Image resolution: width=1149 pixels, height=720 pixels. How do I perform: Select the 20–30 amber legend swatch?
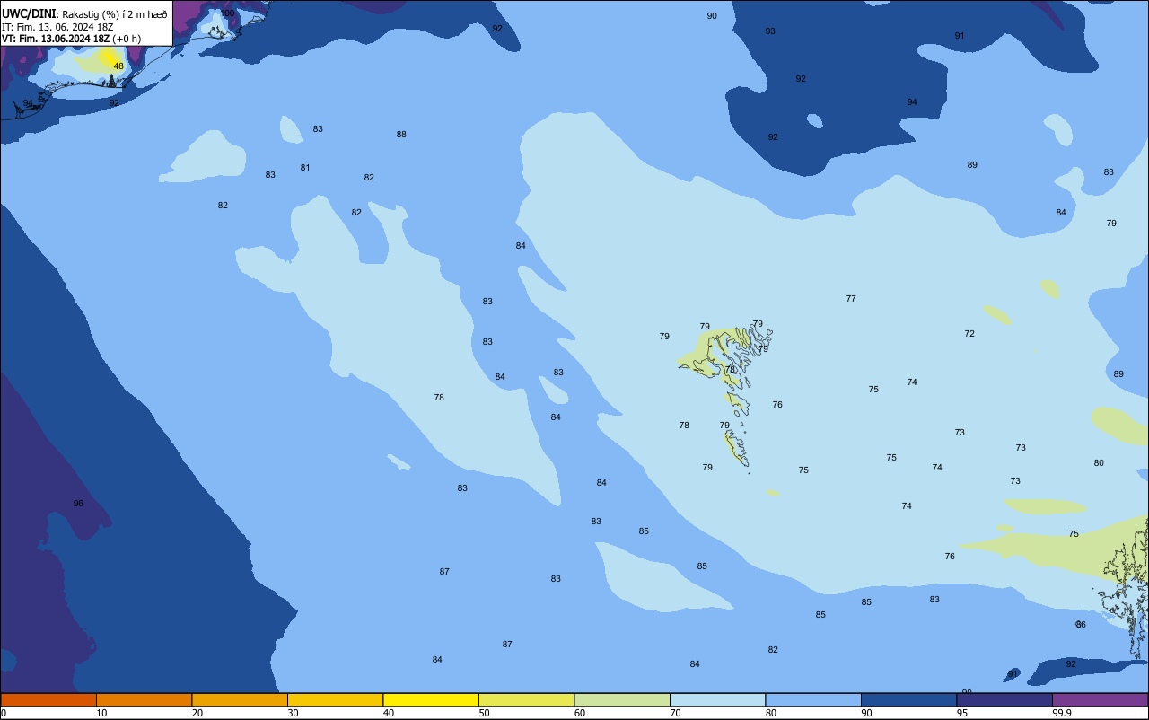240,699
